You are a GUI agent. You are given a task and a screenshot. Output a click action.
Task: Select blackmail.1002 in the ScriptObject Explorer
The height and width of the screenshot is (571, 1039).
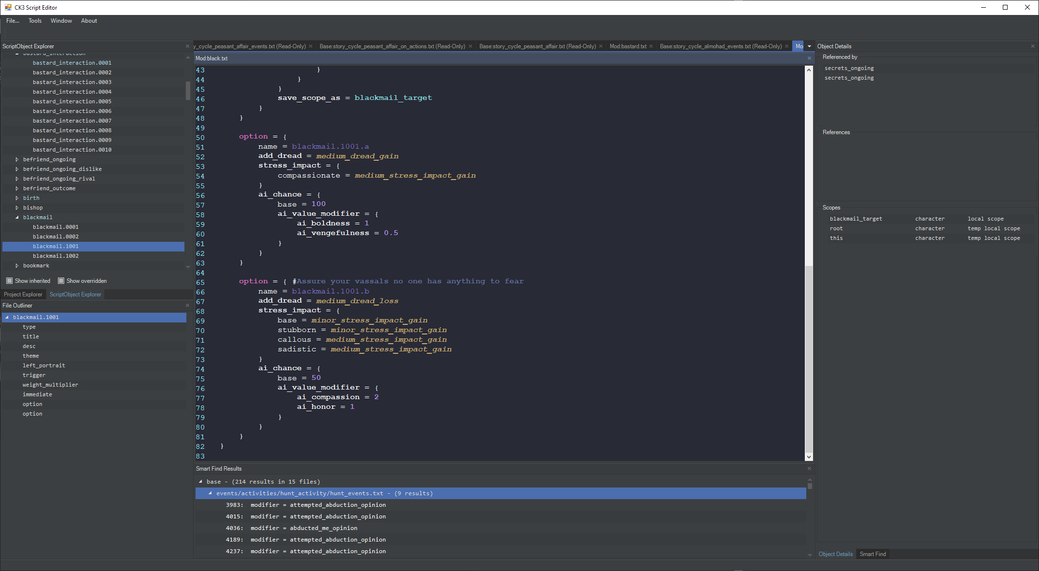point(56,256)
